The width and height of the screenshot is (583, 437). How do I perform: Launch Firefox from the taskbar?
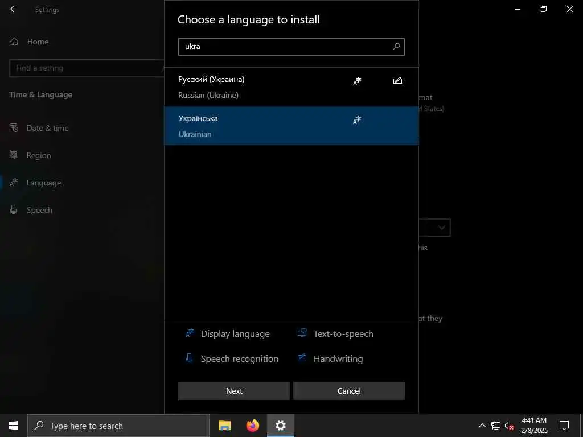click(253, 426)
